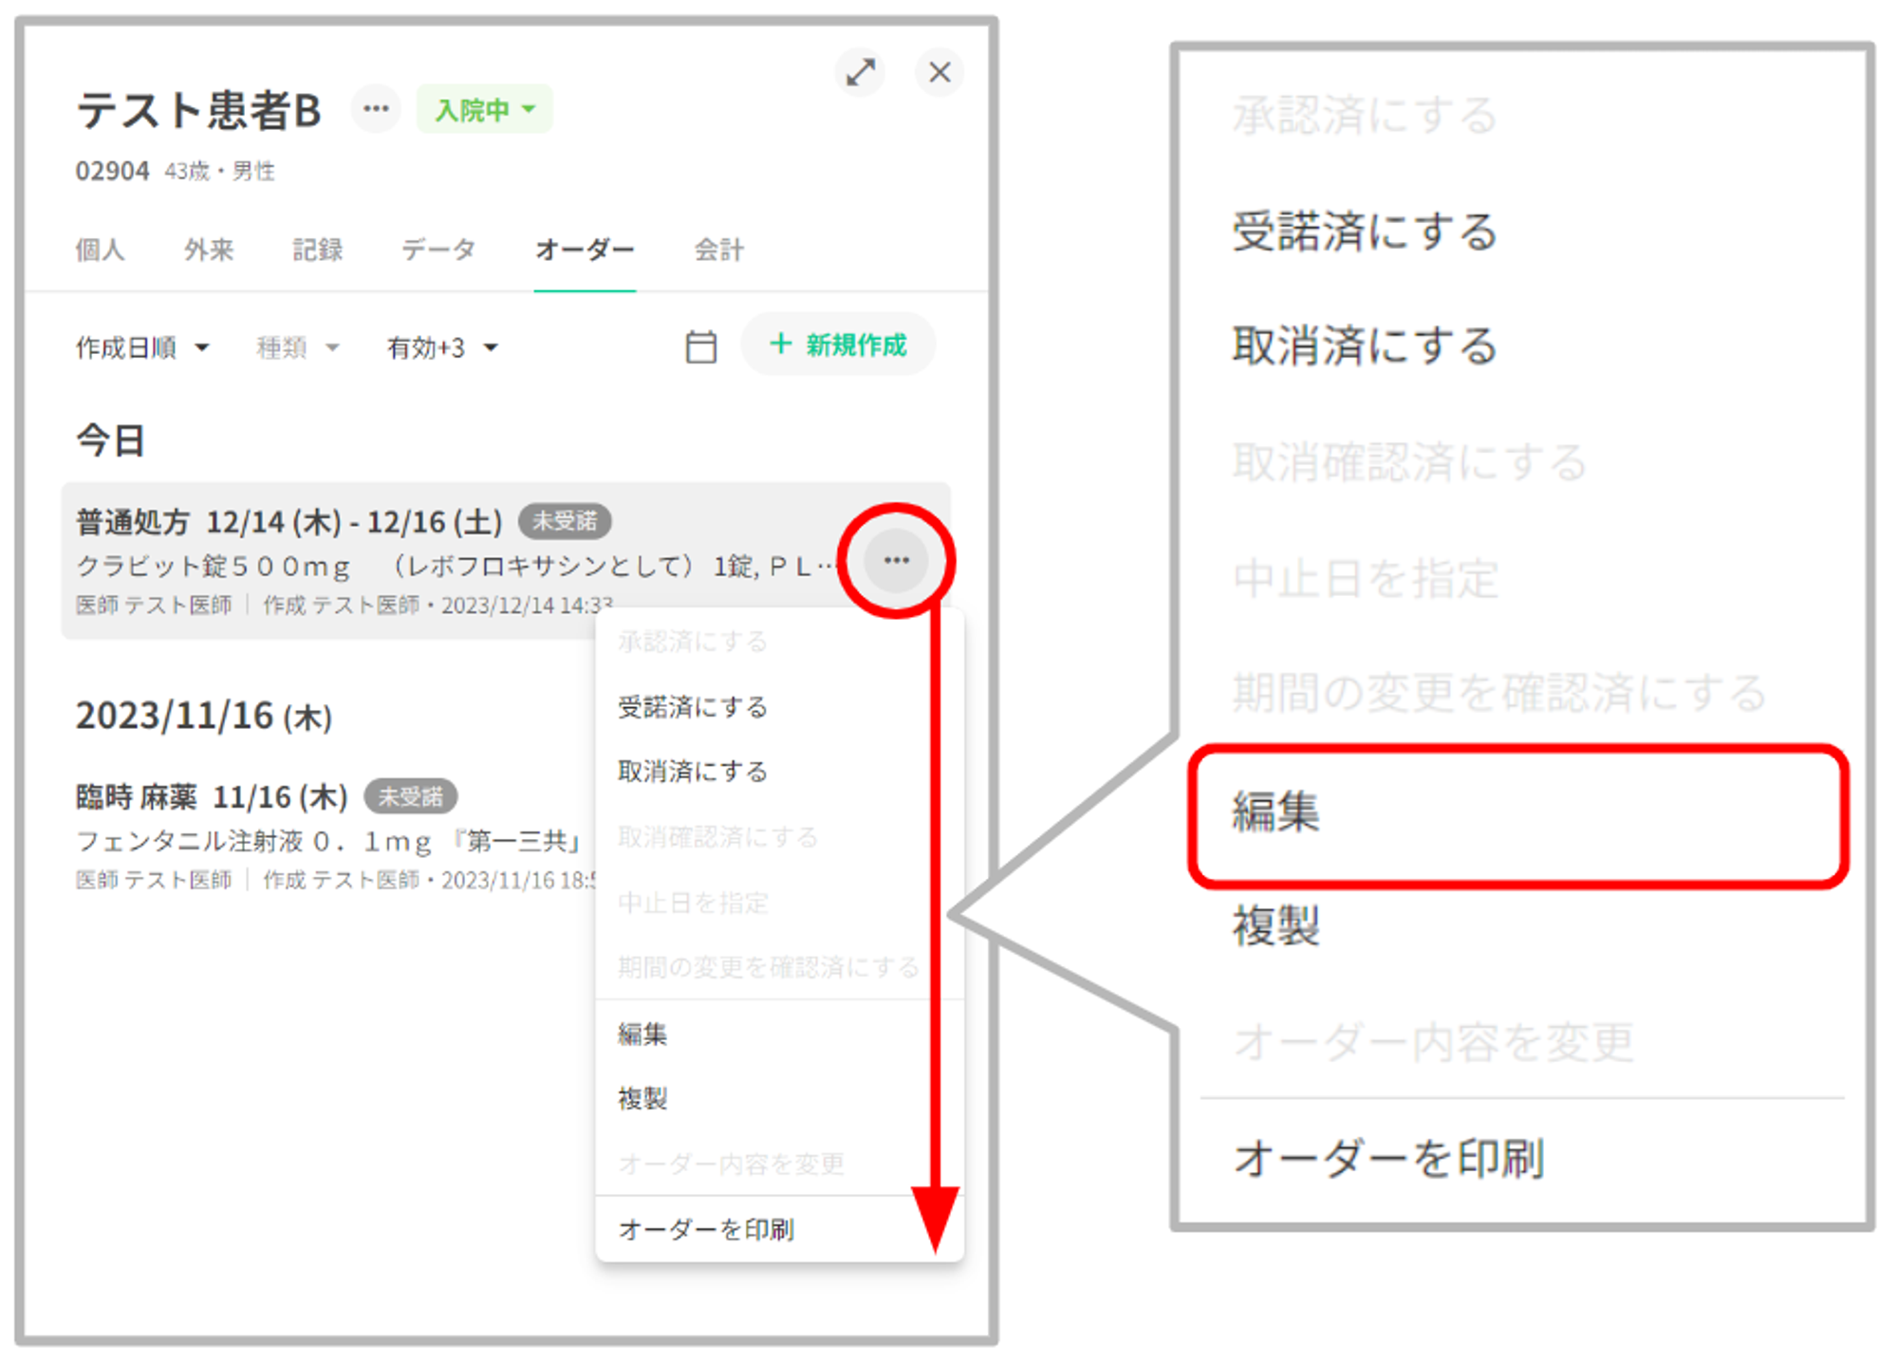Switch to the 記録 tab
The height and width of the screenshot is (1361, 1898).
[317, 250]
